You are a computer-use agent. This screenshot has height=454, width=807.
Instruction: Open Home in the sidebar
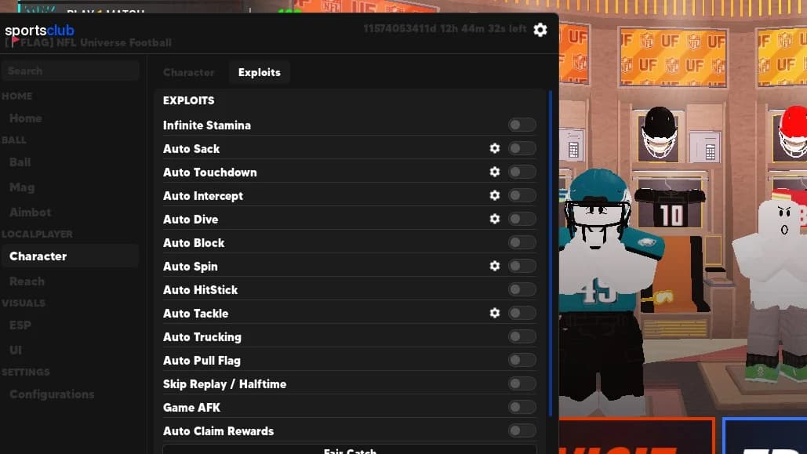25,118
